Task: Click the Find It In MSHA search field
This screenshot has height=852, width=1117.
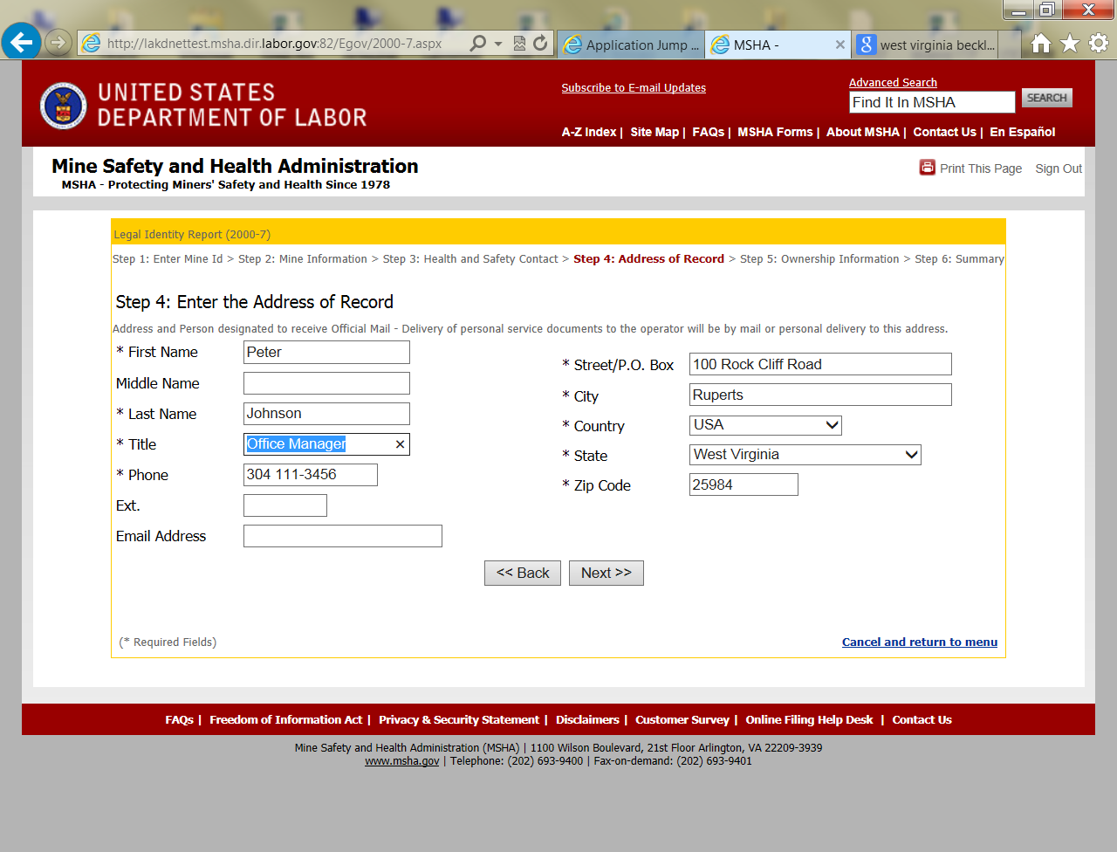Action: [932, 102]
